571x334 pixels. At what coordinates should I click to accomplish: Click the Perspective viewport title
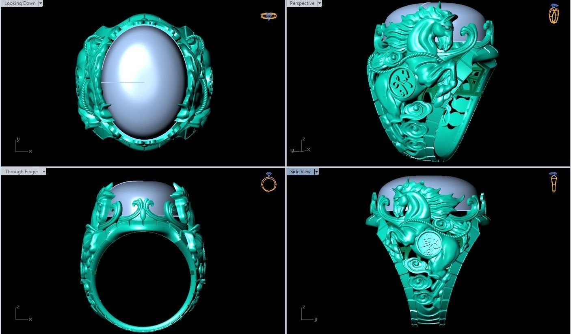coord(302,3)
